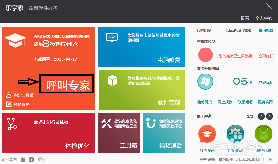Click the smiley video call icon
The width and height of the screenshot is (278, 164).
(x=151, y=123)
